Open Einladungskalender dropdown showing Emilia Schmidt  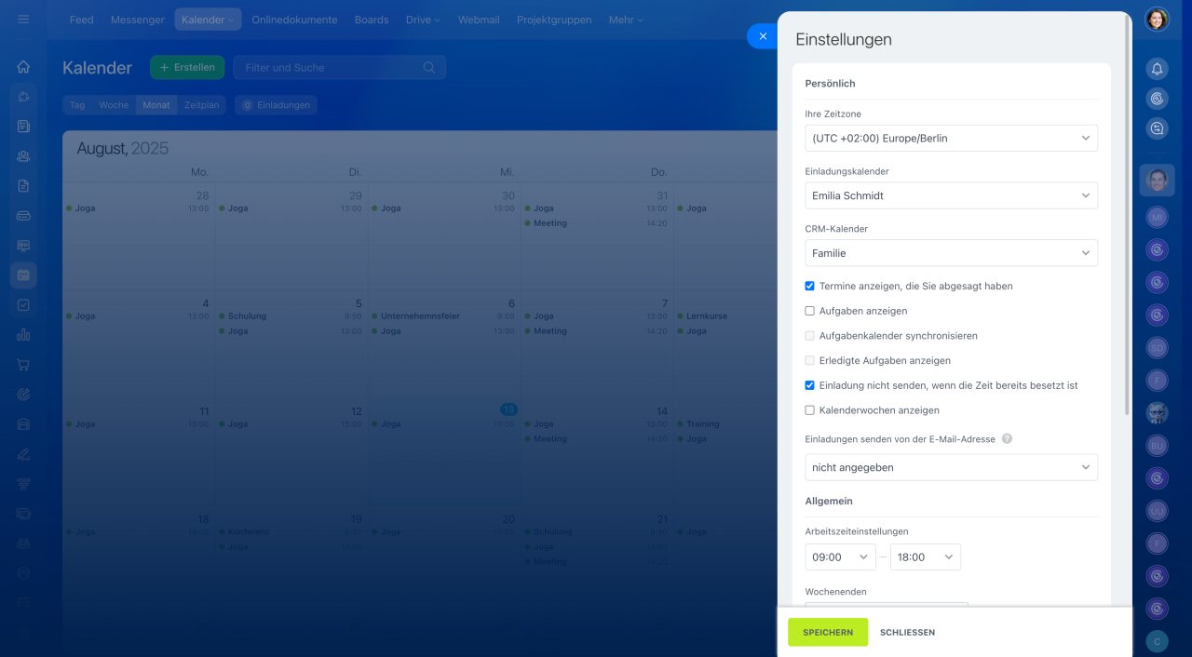[951, 195]
